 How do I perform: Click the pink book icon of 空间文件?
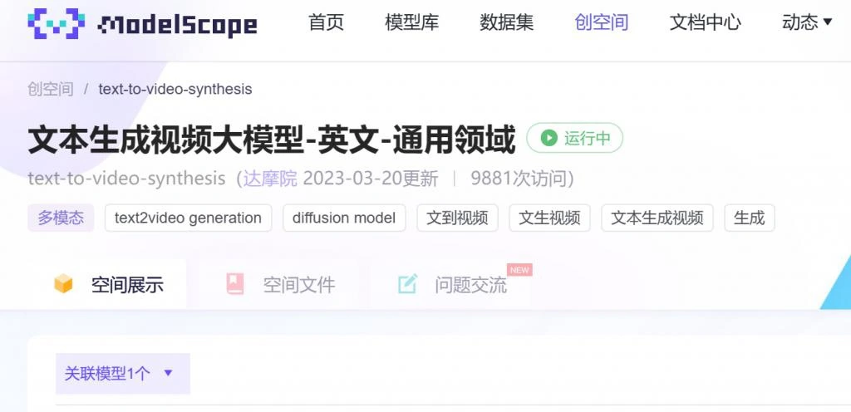click(x=235, y=284)
